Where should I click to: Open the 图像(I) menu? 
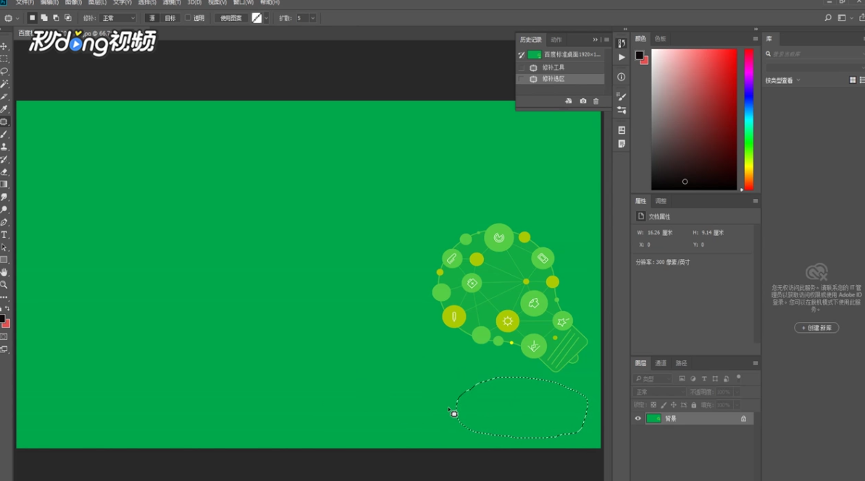tap(73, 3)
